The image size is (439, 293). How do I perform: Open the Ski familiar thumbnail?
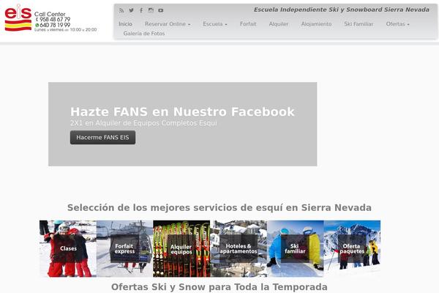295,248
